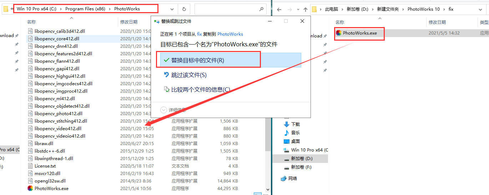Select file name "libopencv_videoio412.dll"

[x=60, y=136]
